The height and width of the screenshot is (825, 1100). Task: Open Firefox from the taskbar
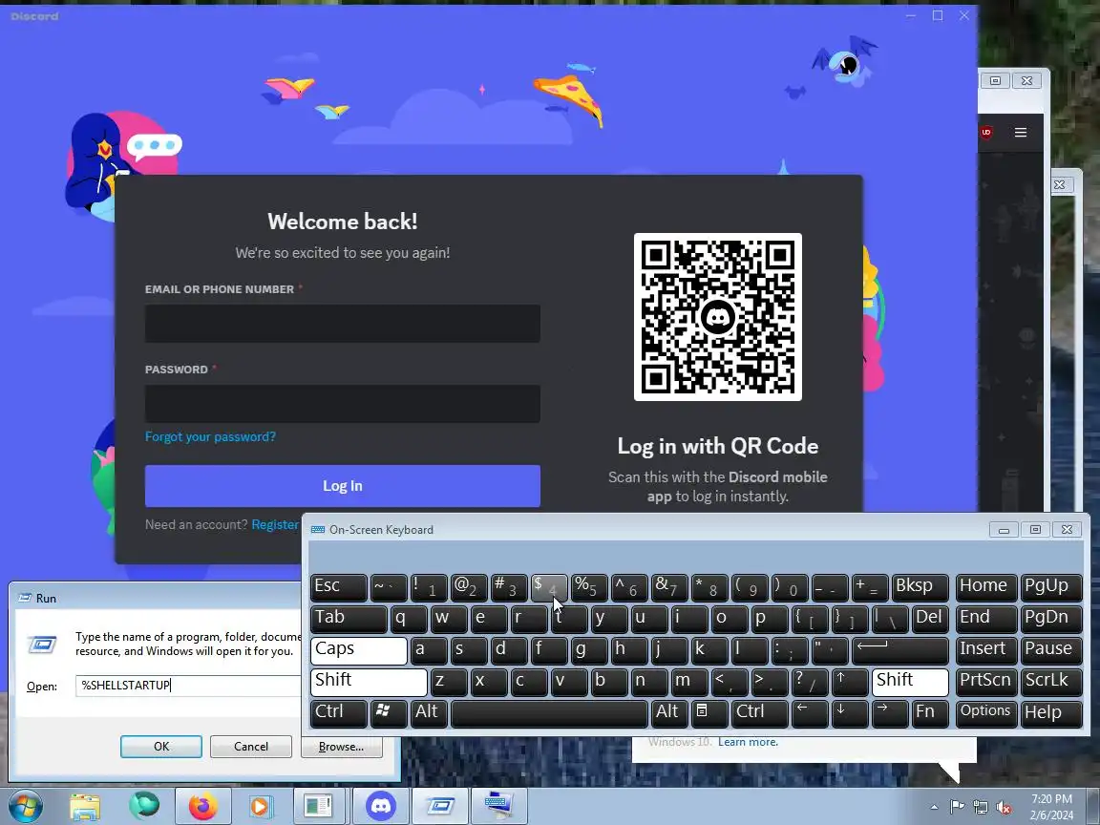202,807
